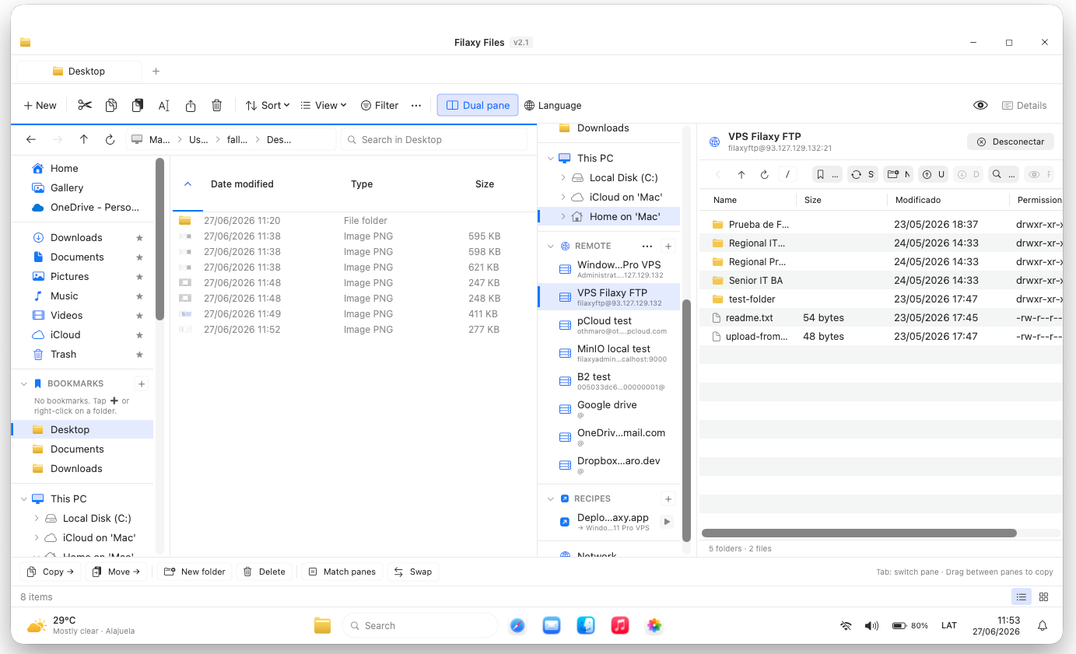Click the Cut scissors icon in toolbar

click(x=85, y=105)
